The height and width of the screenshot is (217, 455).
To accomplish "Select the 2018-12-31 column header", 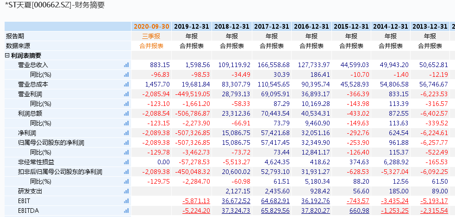I will [x=232, y=26].
